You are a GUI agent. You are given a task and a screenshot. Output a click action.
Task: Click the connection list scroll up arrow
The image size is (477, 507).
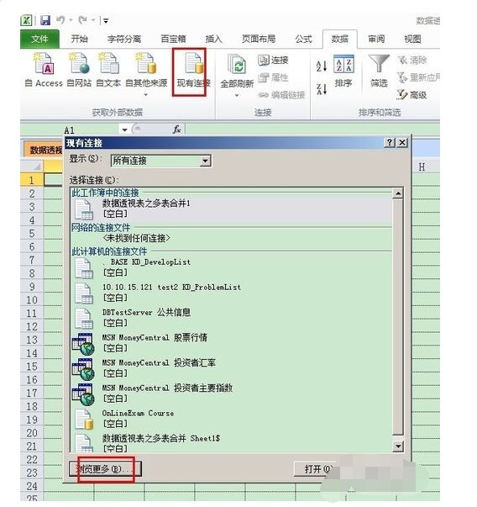[x=398, y=193]
